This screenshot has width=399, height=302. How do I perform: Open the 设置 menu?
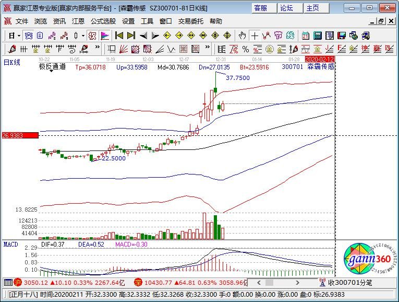(x=128, y=21)
